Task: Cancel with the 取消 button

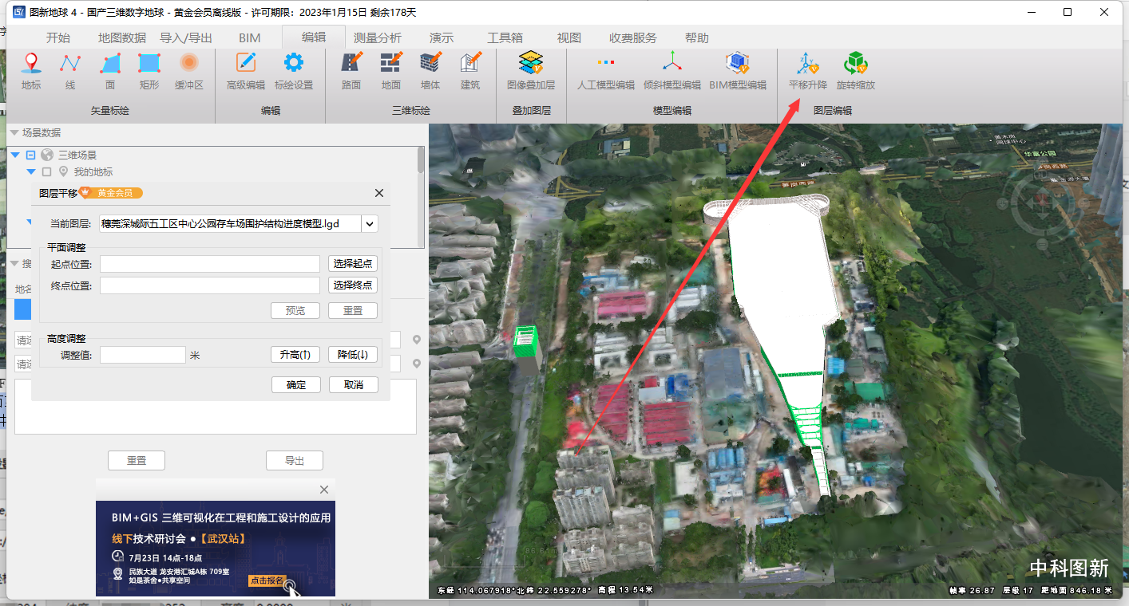Action: point(354,384)
